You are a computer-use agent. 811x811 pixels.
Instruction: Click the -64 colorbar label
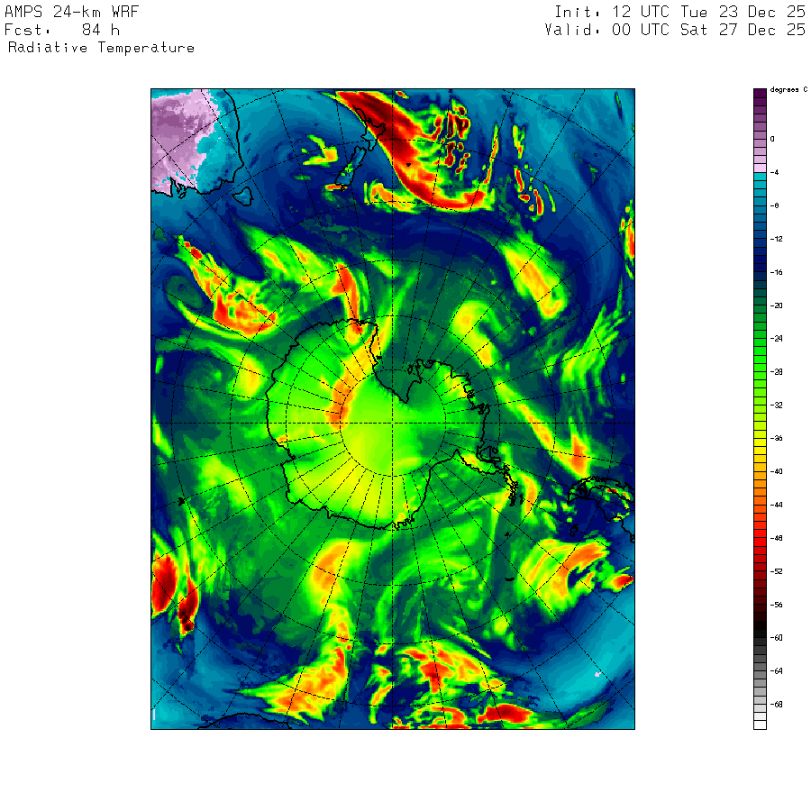coord(776,670)
